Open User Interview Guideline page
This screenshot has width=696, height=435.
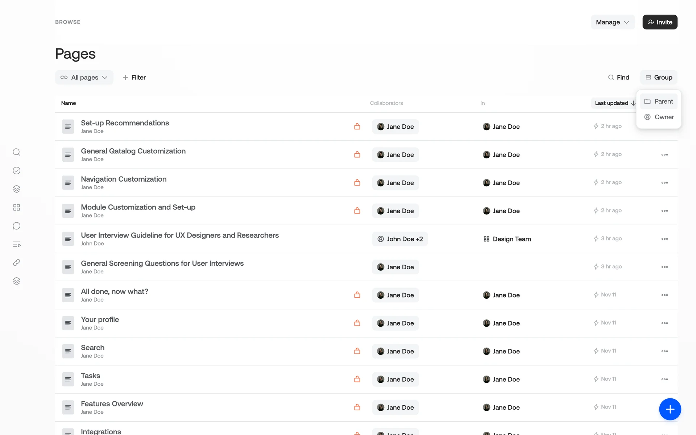coord(179,235)
